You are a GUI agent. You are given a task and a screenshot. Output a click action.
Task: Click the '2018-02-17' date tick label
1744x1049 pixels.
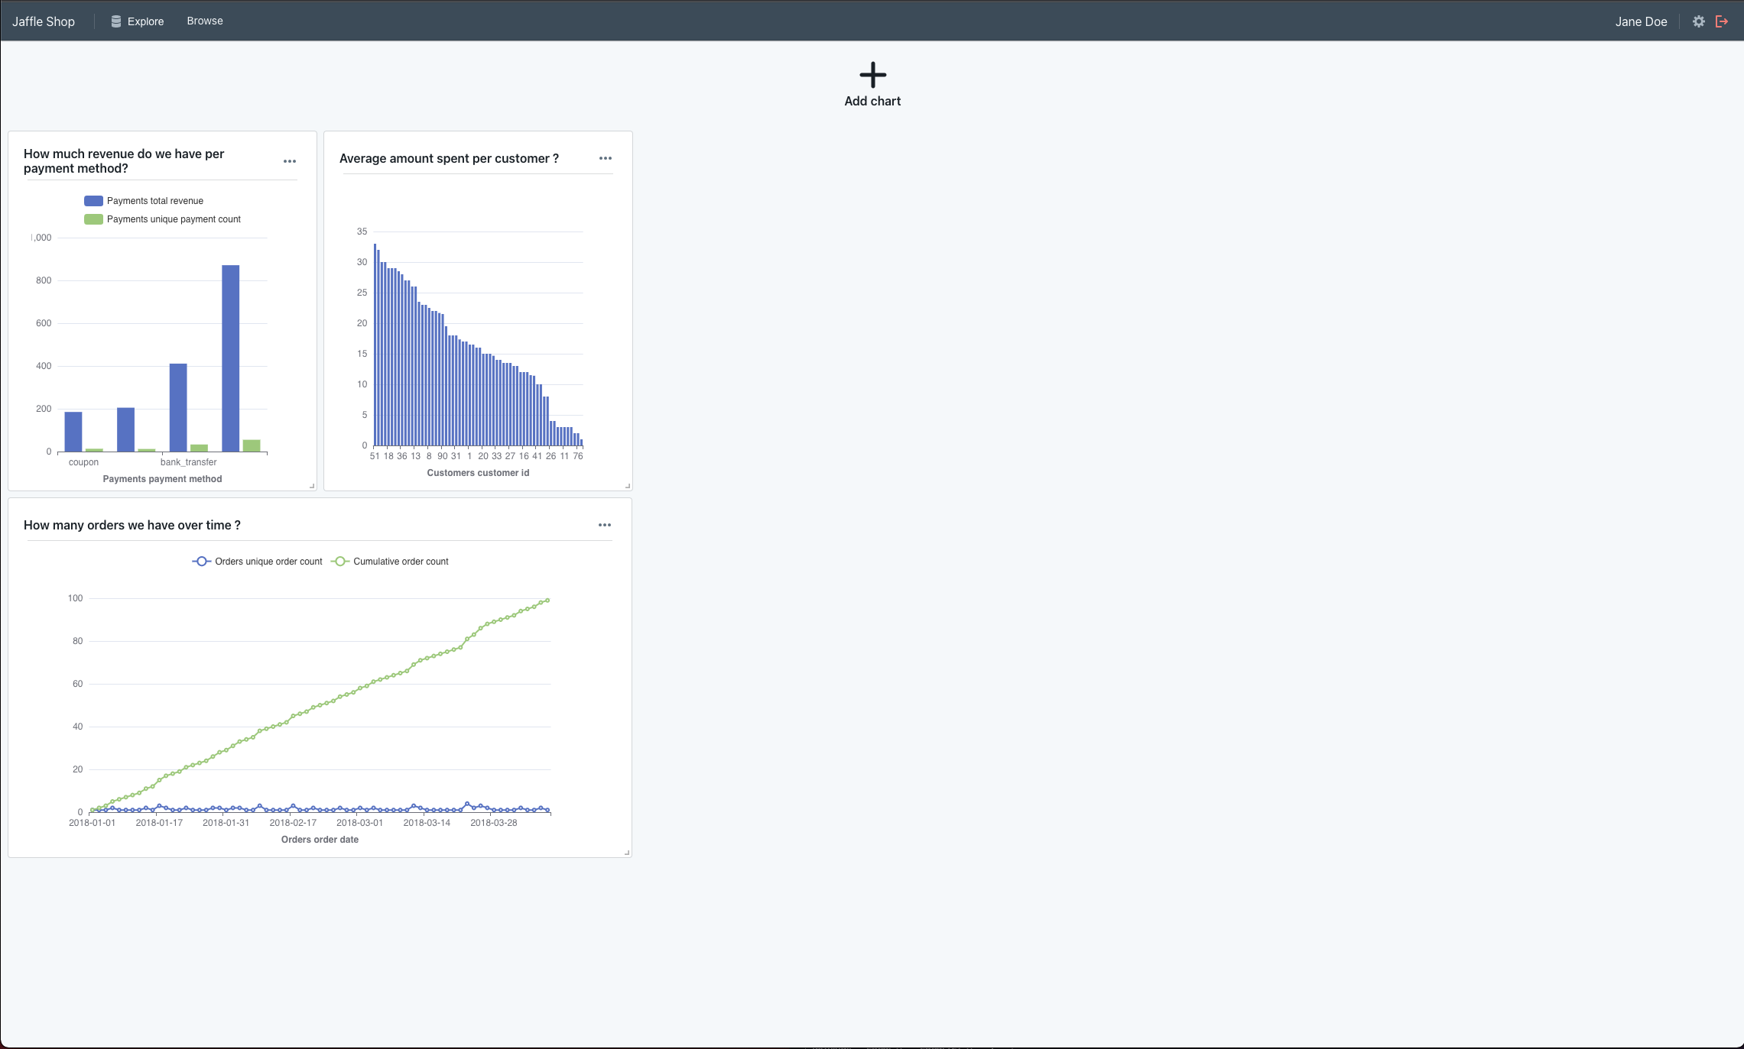pyautogui.click(x=293, y=823)
